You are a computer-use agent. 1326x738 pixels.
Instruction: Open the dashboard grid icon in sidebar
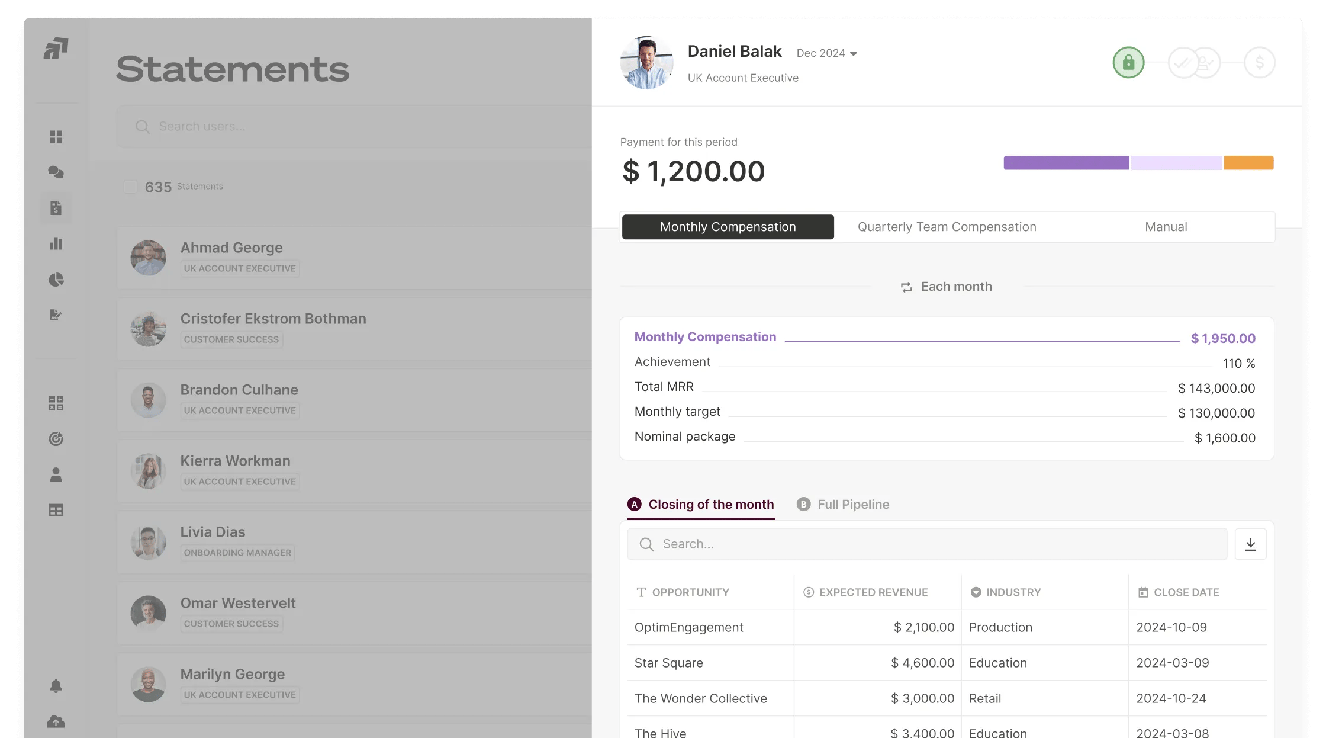[56, 137]
